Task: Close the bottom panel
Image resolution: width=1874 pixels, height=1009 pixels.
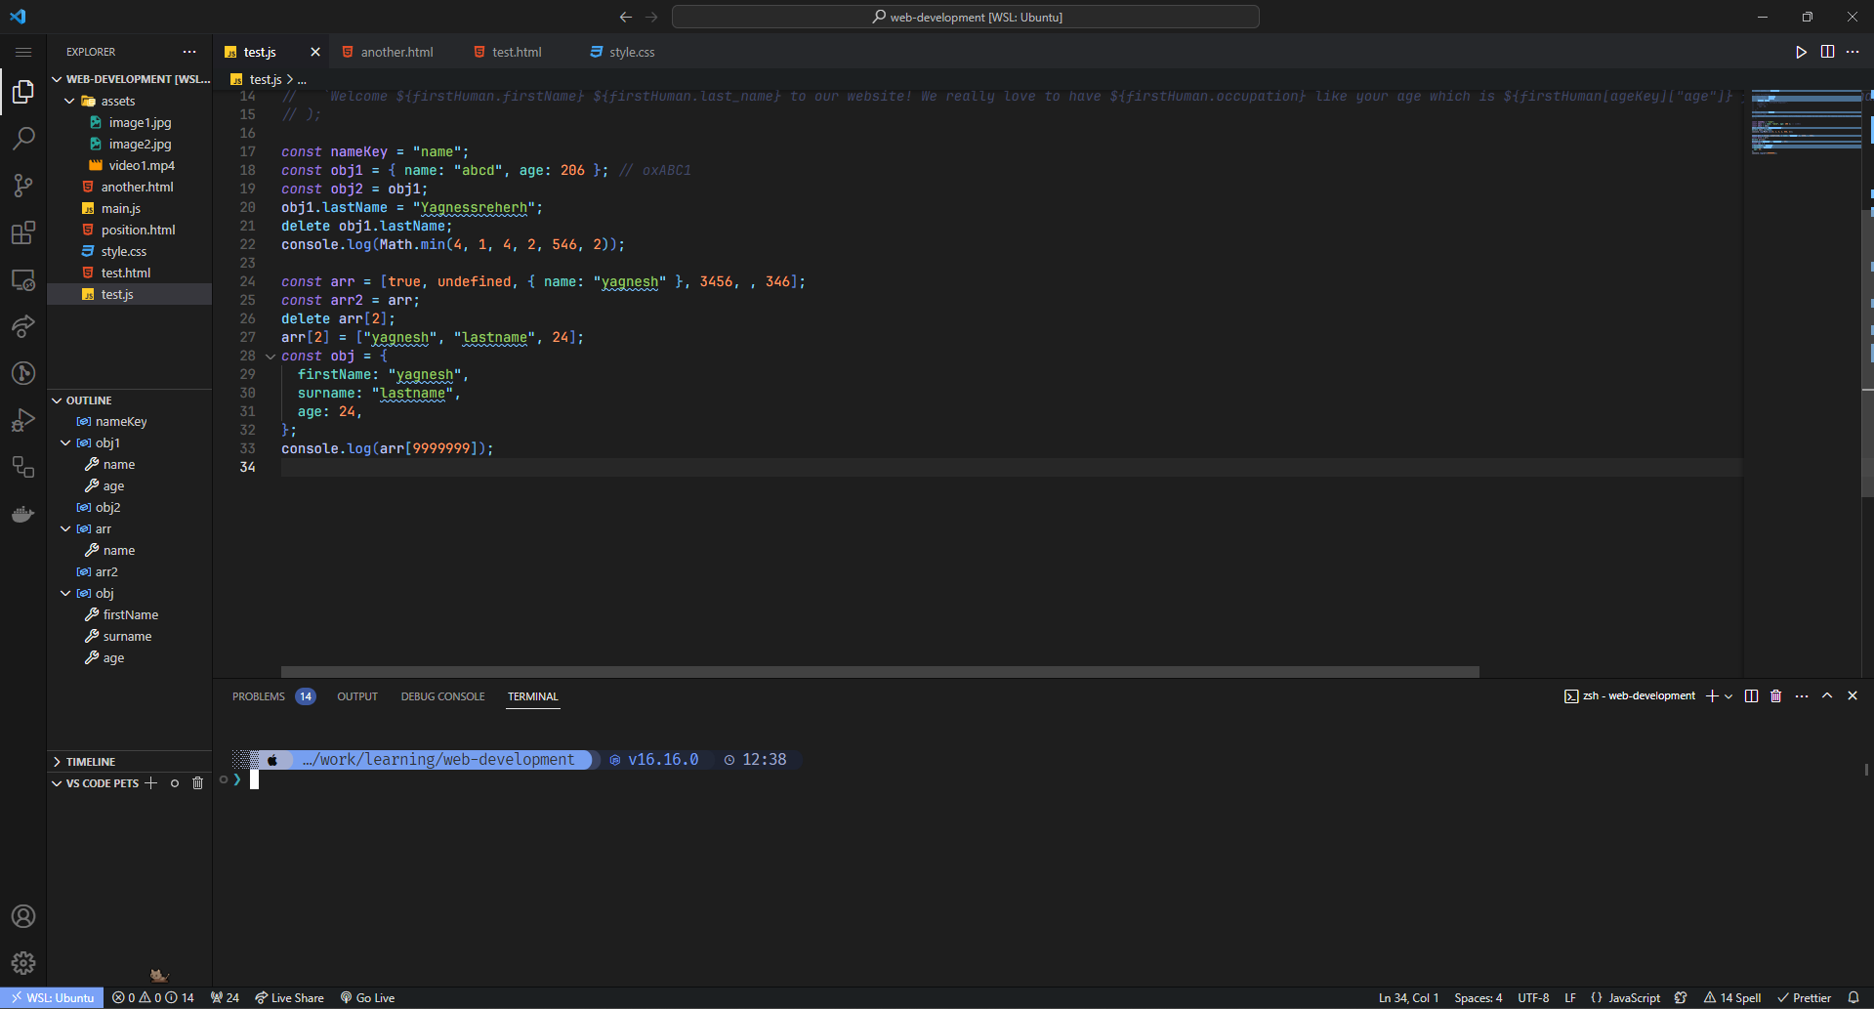Action: click(x=1853, y=696)
